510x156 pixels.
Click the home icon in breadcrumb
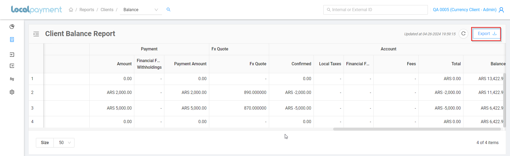point(71,10)
